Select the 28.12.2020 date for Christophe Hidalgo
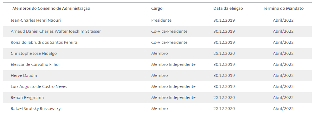 coord(224,53)
